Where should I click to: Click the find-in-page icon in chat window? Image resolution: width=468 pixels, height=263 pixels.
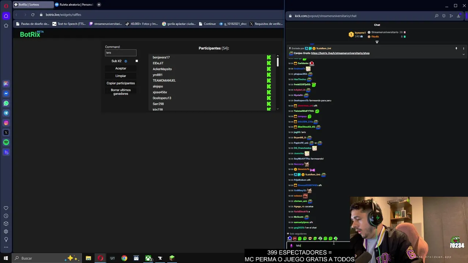(437, 16)
